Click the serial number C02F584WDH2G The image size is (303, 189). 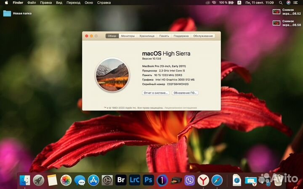(178, 84)
